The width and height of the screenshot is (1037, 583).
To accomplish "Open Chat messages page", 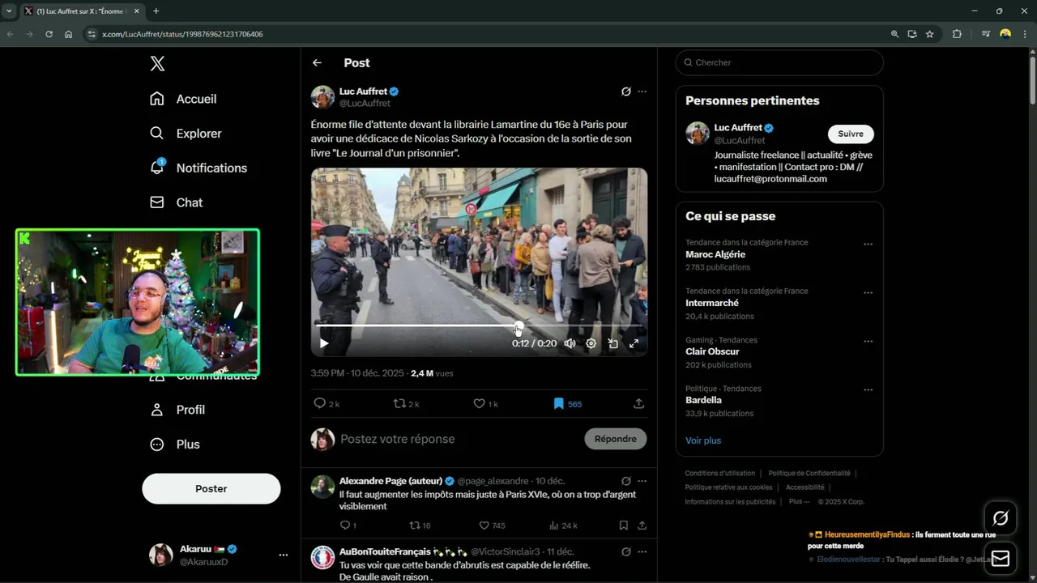I will [176, 202].
